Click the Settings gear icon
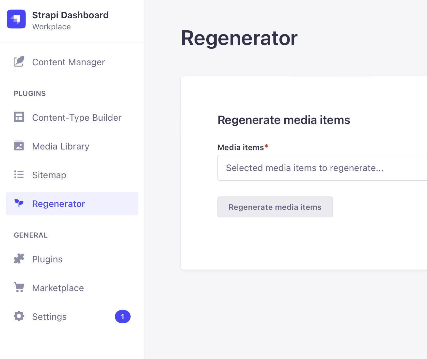Viewport: 427px width, 359px height. (19, 316)
